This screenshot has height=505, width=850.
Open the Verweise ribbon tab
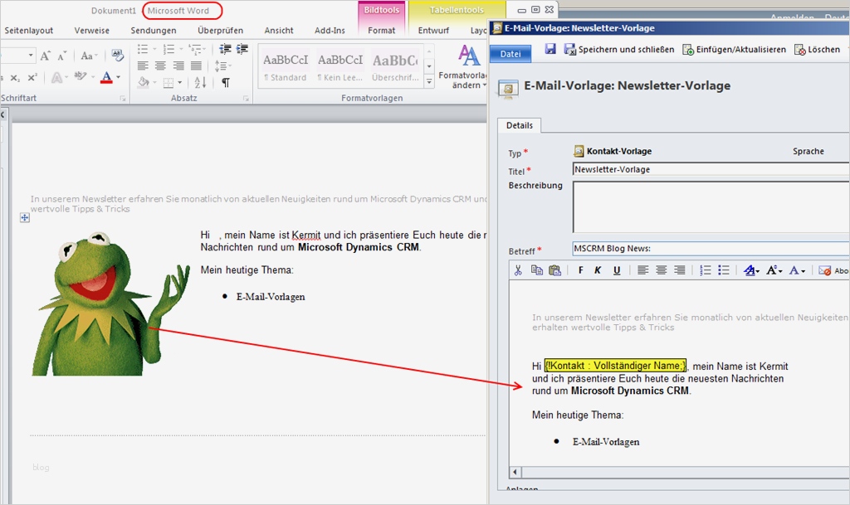tap(91, 31)
